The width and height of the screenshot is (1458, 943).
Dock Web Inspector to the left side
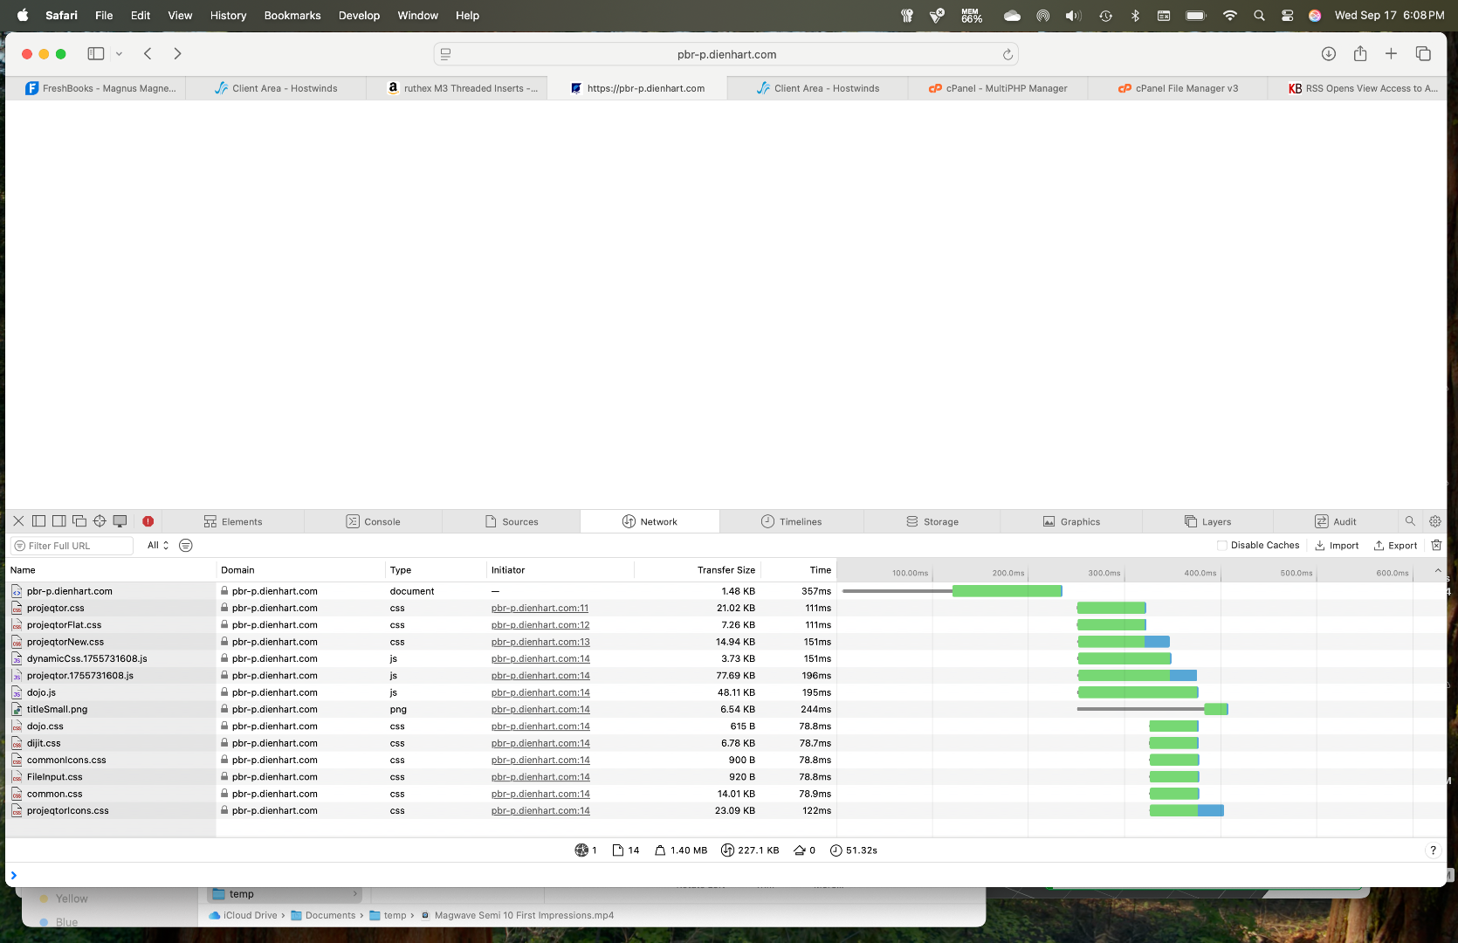pos(38,521)
